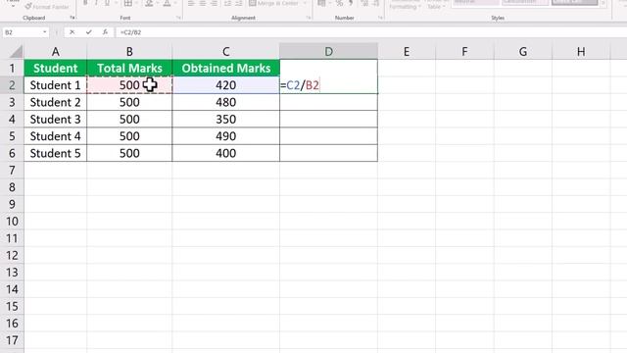Apply the Font Color icon

(x=167, y=4)
